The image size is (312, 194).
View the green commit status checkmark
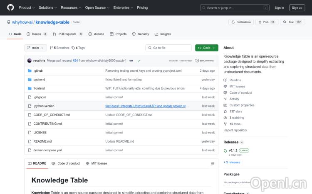tap(139, 61)
